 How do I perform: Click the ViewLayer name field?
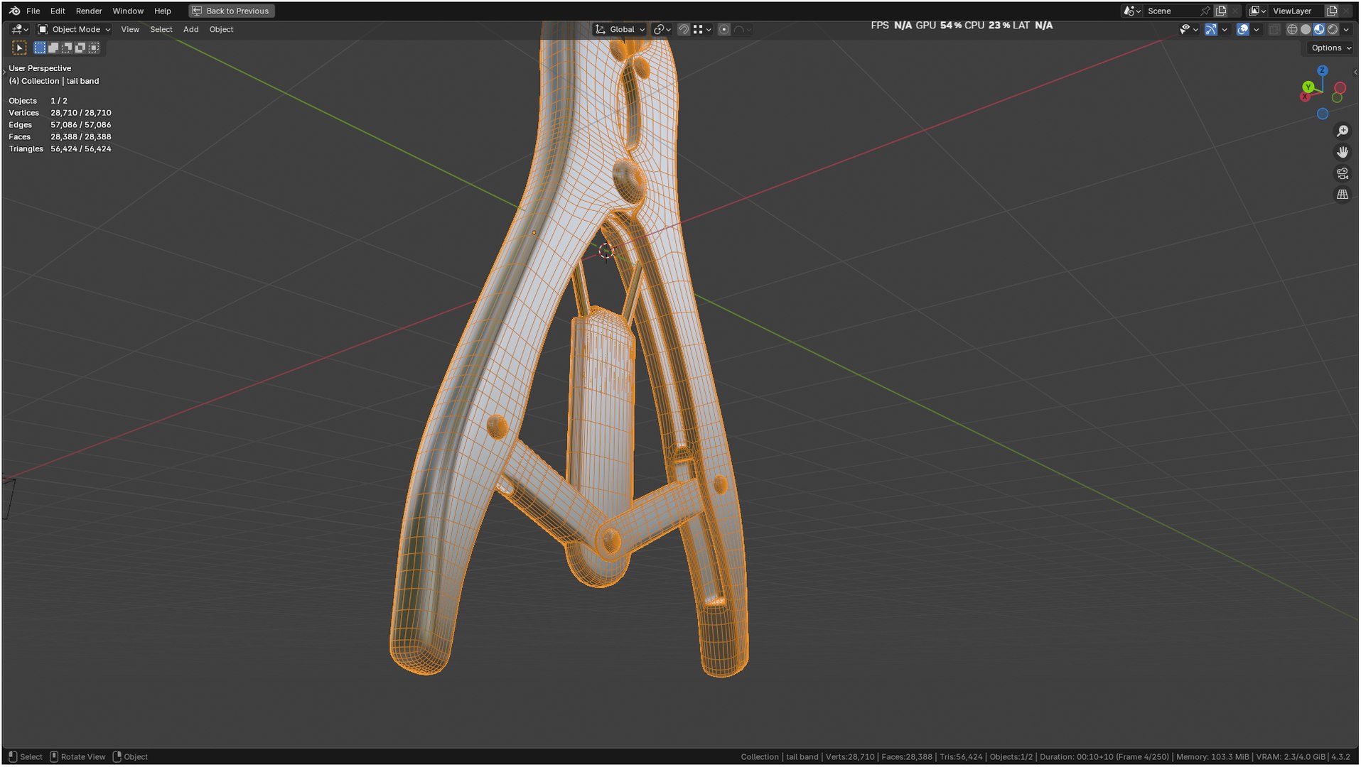pyautogui.click(x=1296, y=11)
